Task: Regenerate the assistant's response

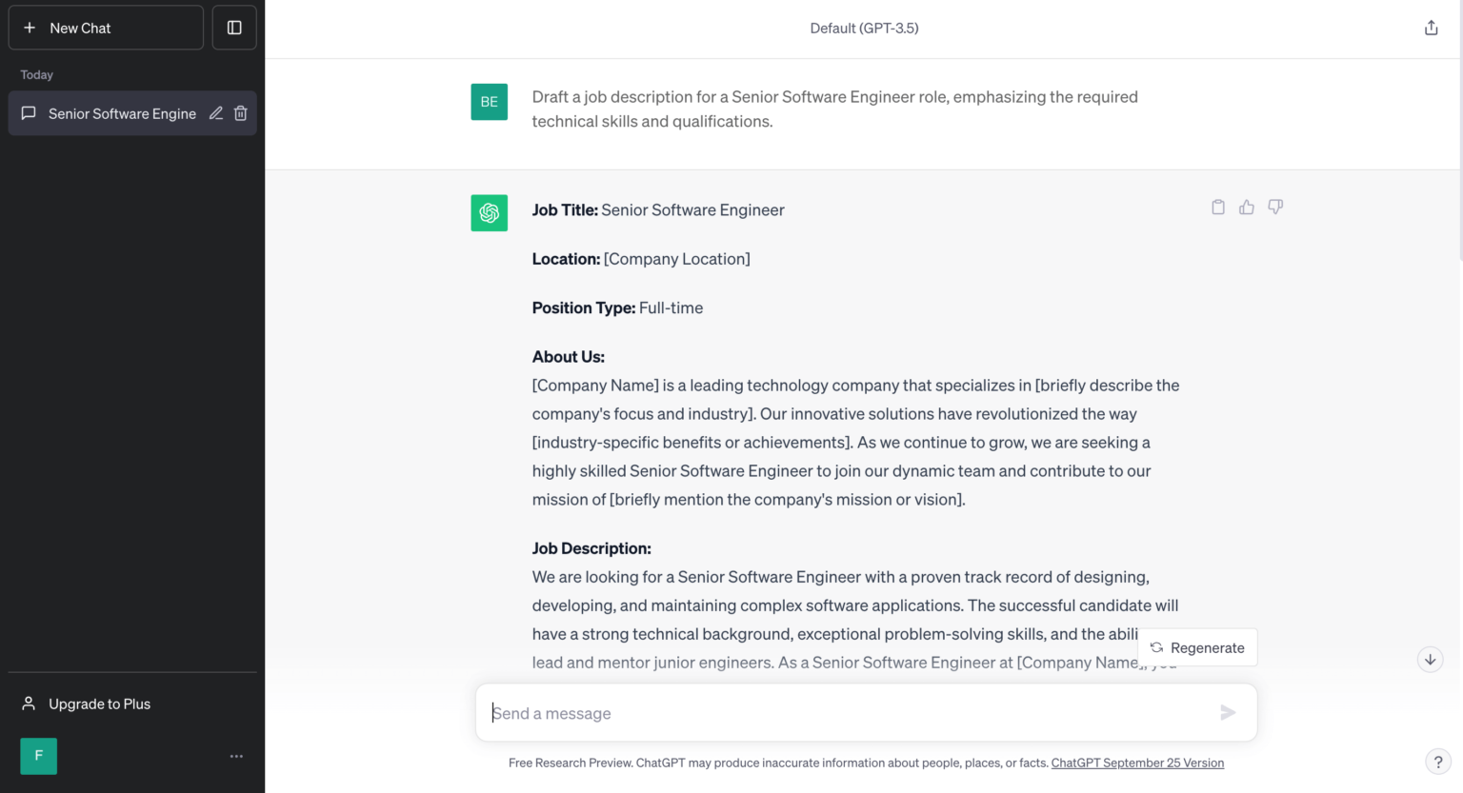Action: [x=1197, y=647]
